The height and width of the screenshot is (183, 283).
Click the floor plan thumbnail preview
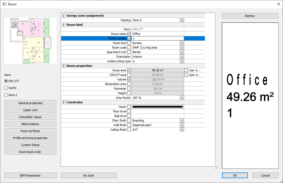point(30,41)
